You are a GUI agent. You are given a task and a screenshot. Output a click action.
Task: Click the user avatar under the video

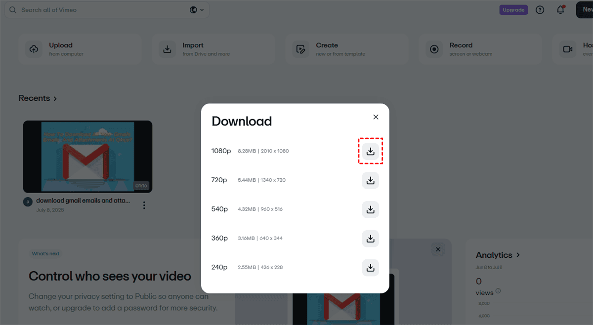click(28, 202)
